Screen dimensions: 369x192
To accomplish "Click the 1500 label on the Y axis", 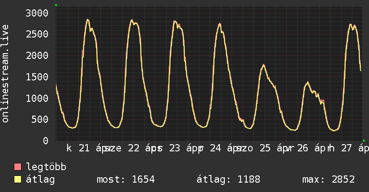I will [36, 77].
